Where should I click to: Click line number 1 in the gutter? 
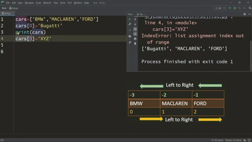tap(2, 19)
